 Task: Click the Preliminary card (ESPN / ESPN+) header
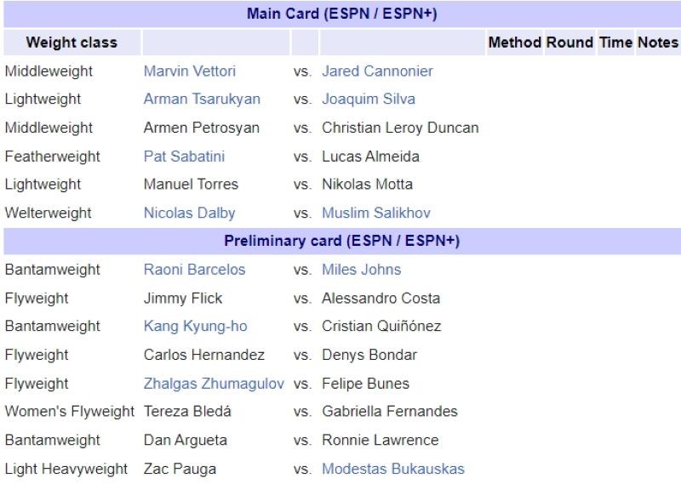pos(341,242)
